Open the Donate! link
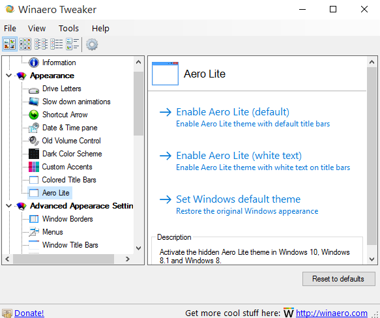The image size is (380, 318). tap(29, 313)
